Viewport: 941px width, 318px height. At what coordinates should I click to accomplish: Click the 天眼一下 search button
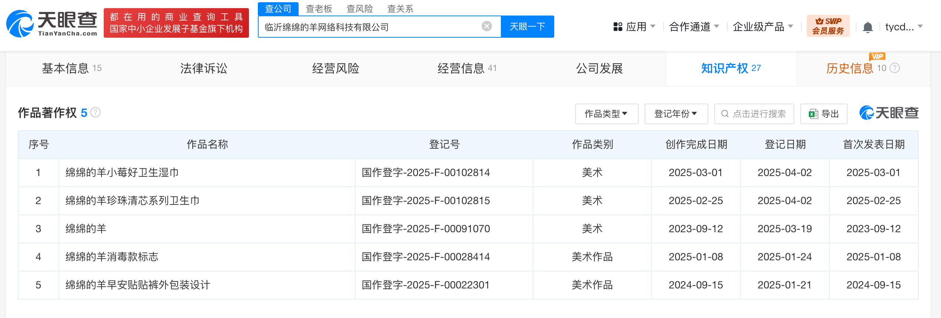coord(527,27)
